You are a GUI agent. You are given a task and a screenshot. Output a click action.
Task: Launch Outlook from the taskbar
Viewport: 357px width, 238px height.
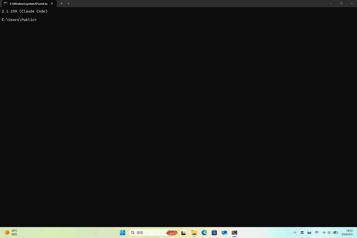pos(224,233)
